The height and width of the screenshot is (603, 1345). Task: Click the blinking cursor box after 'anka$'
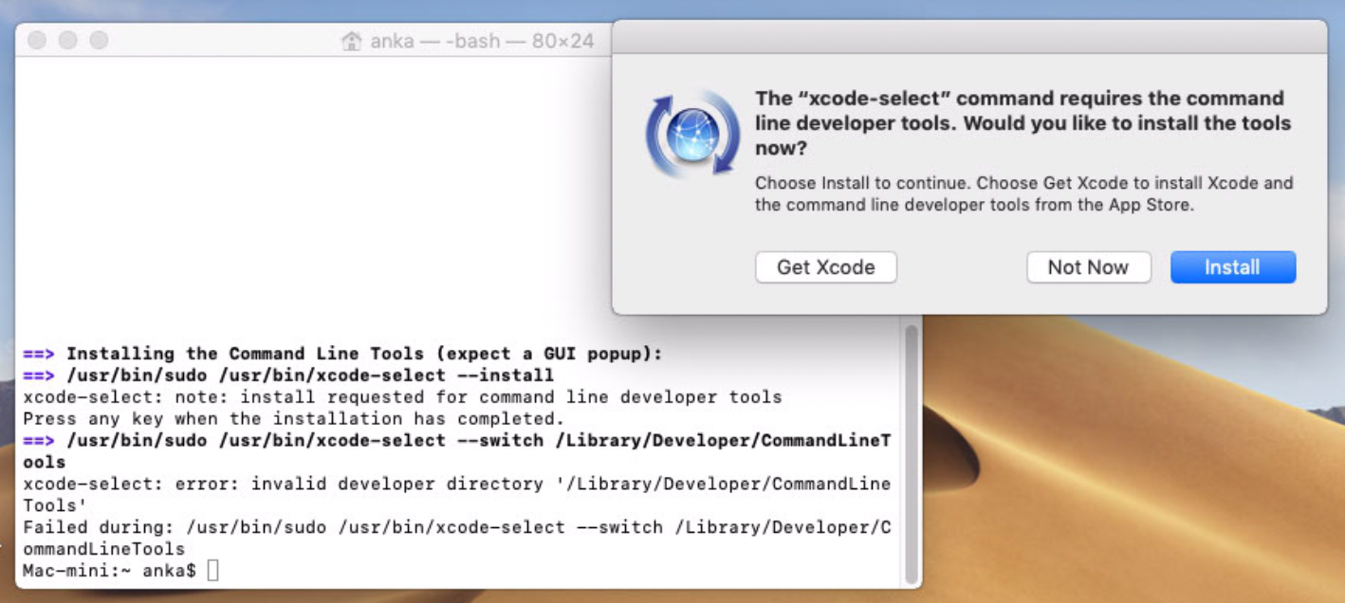212,572
